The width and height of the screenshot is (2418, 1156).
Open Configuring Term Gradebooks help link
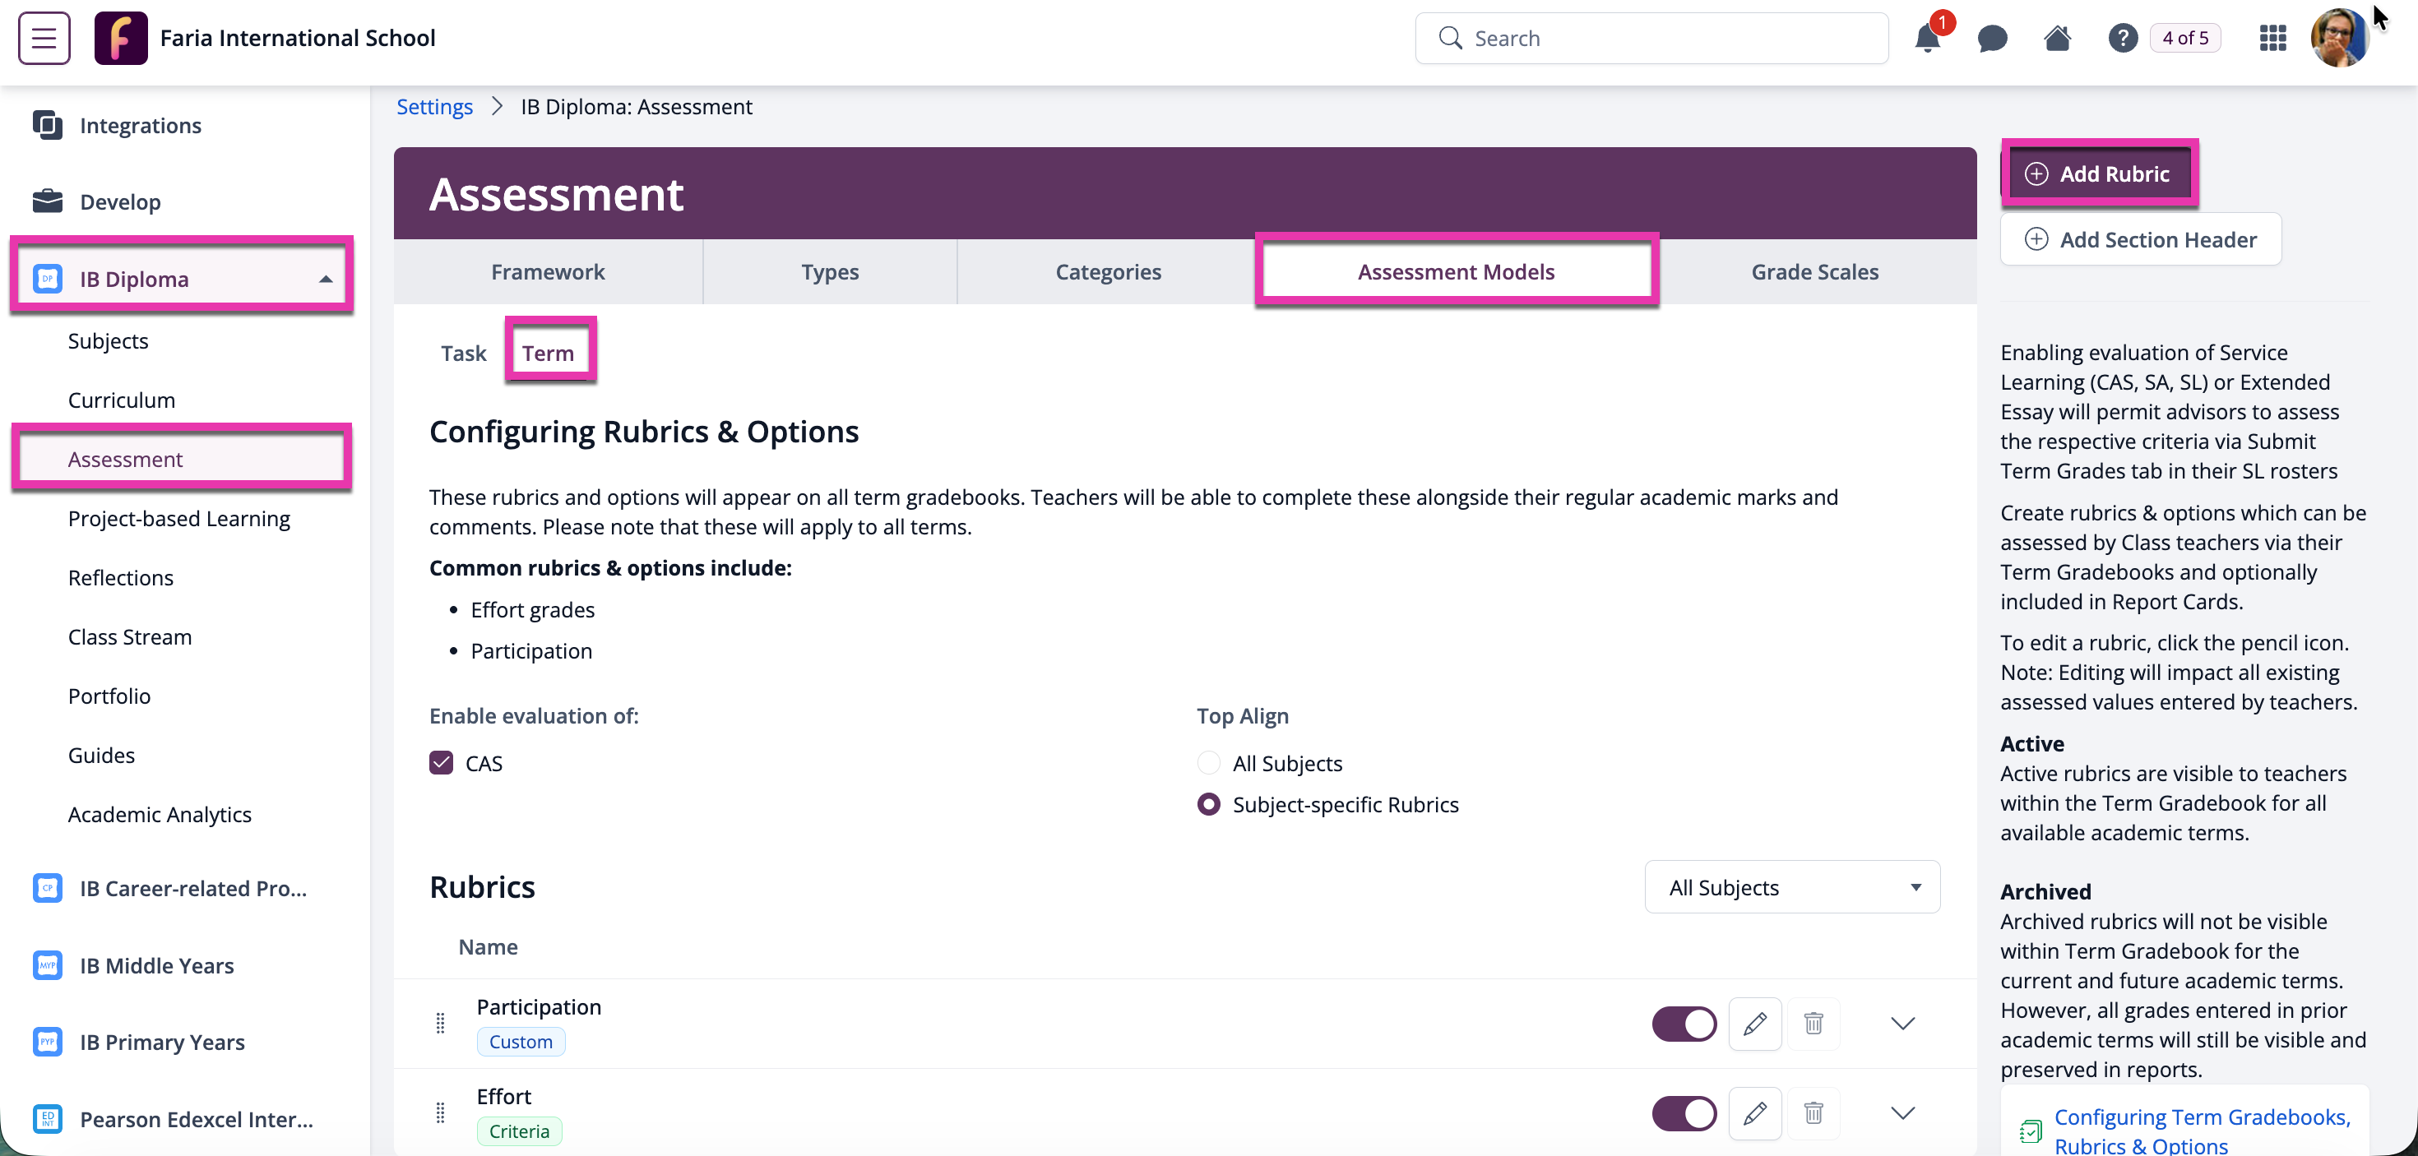[2203, 1131]
